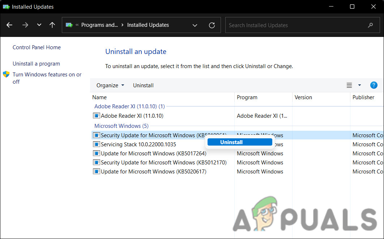
Task: Click the Uninstall toolbar command
Action: click(x=143, y=85)
